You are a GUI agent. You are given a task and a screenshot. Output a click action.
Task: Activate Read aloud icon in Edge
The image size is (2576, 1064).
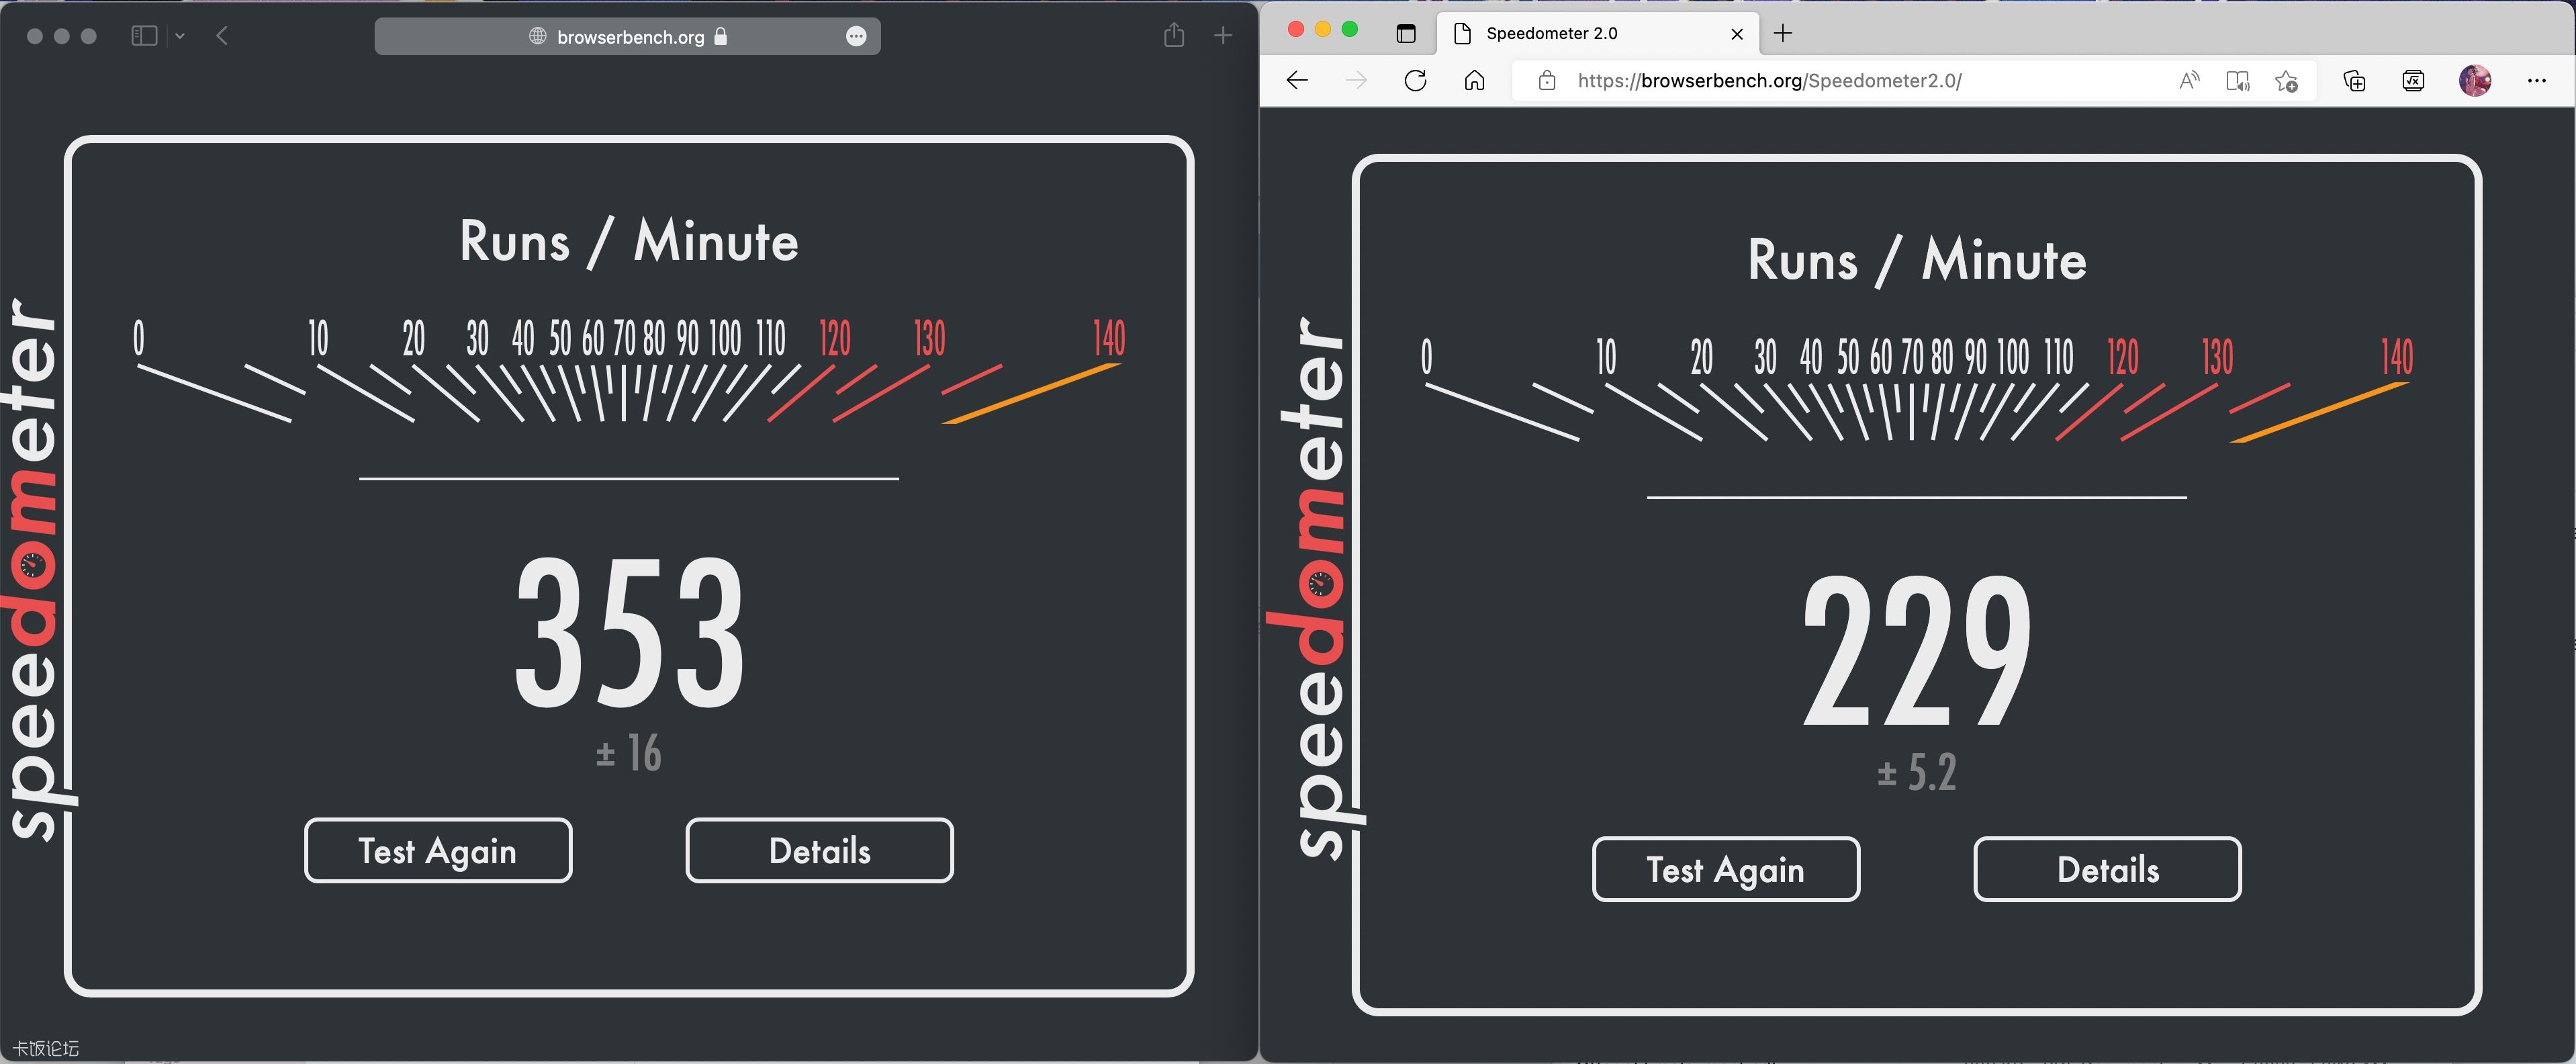(2189, 81)
